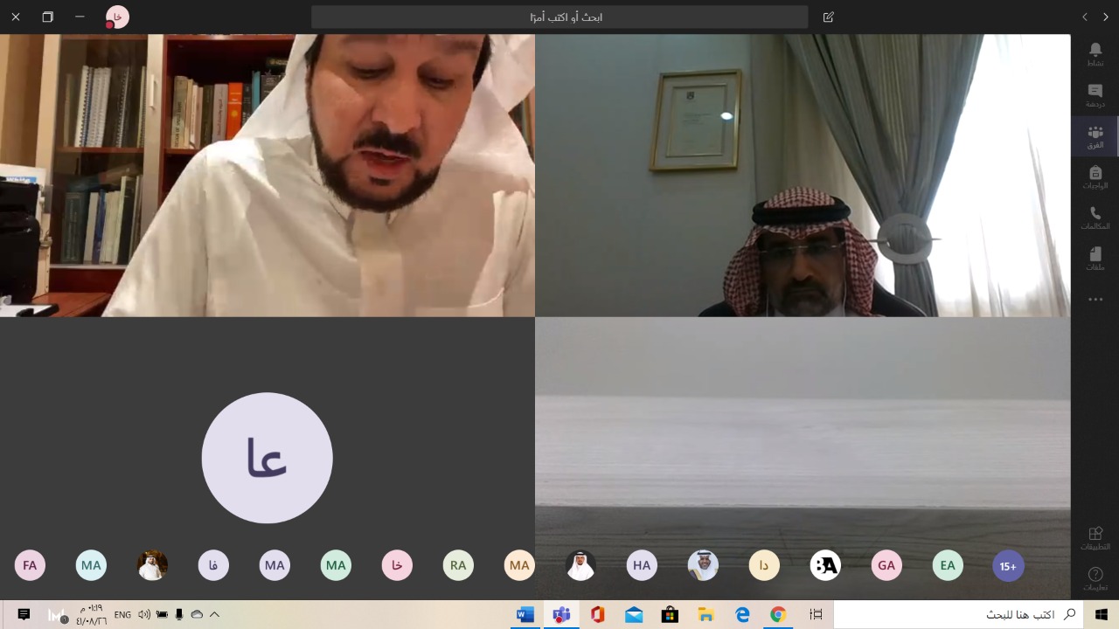Open the profile avatar menu in title bar
1119x629 pixels.
click(x=117, y=17)
